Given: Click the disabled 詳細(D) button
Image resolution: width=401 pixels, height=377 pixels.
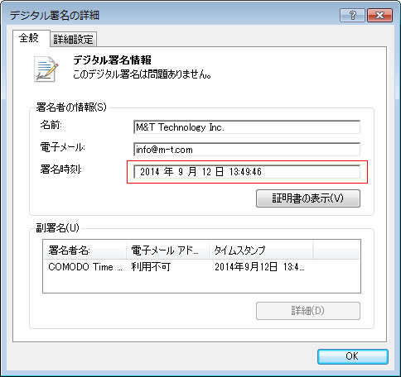Looking at the screenshot, I should 308,311.
